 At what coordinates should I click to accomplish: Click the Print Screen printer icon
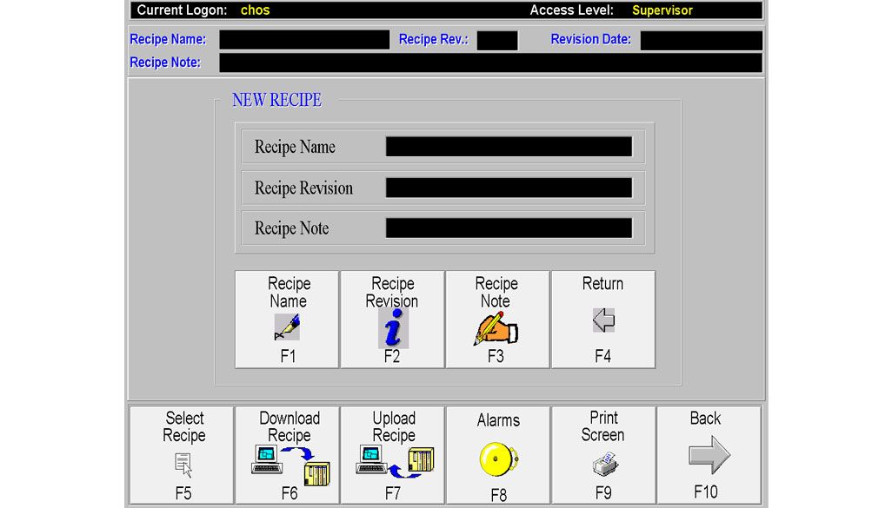click(x=602, y=465)
